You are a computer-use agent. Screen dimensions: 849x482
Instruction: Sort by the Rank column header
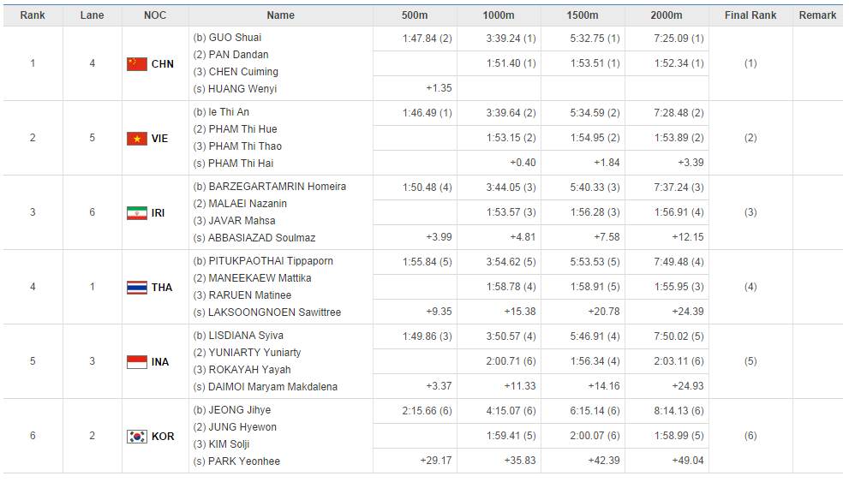coord(33,15)
